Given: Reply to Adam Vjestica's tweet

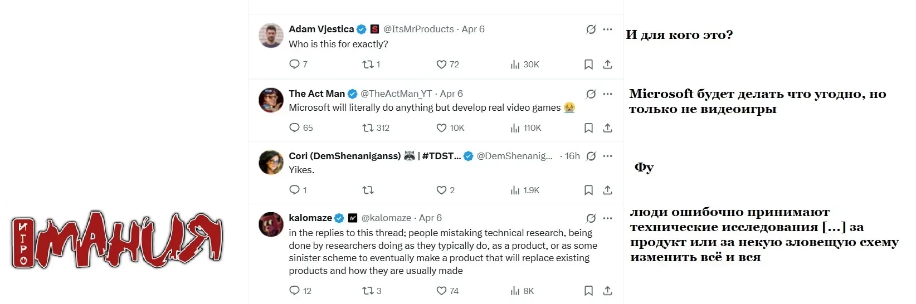Looking at the screenshot, I should point(295,65).
